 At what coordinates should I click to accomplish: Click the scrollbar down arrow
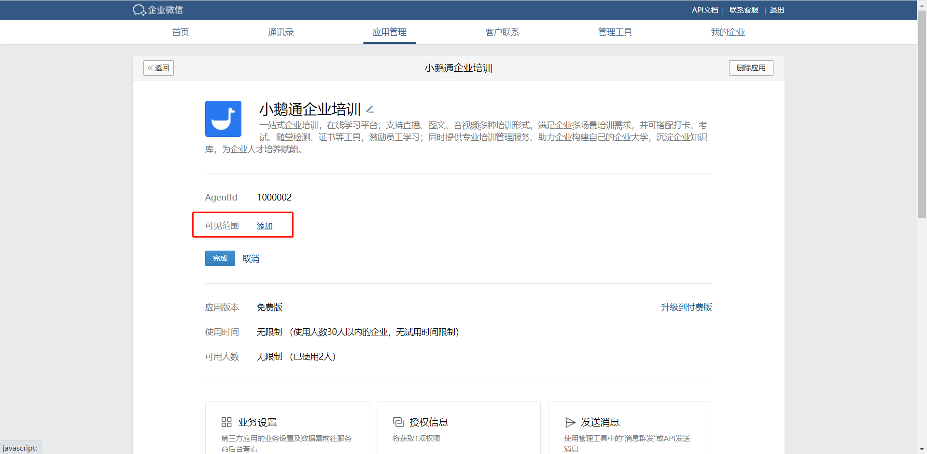(922, 449)
